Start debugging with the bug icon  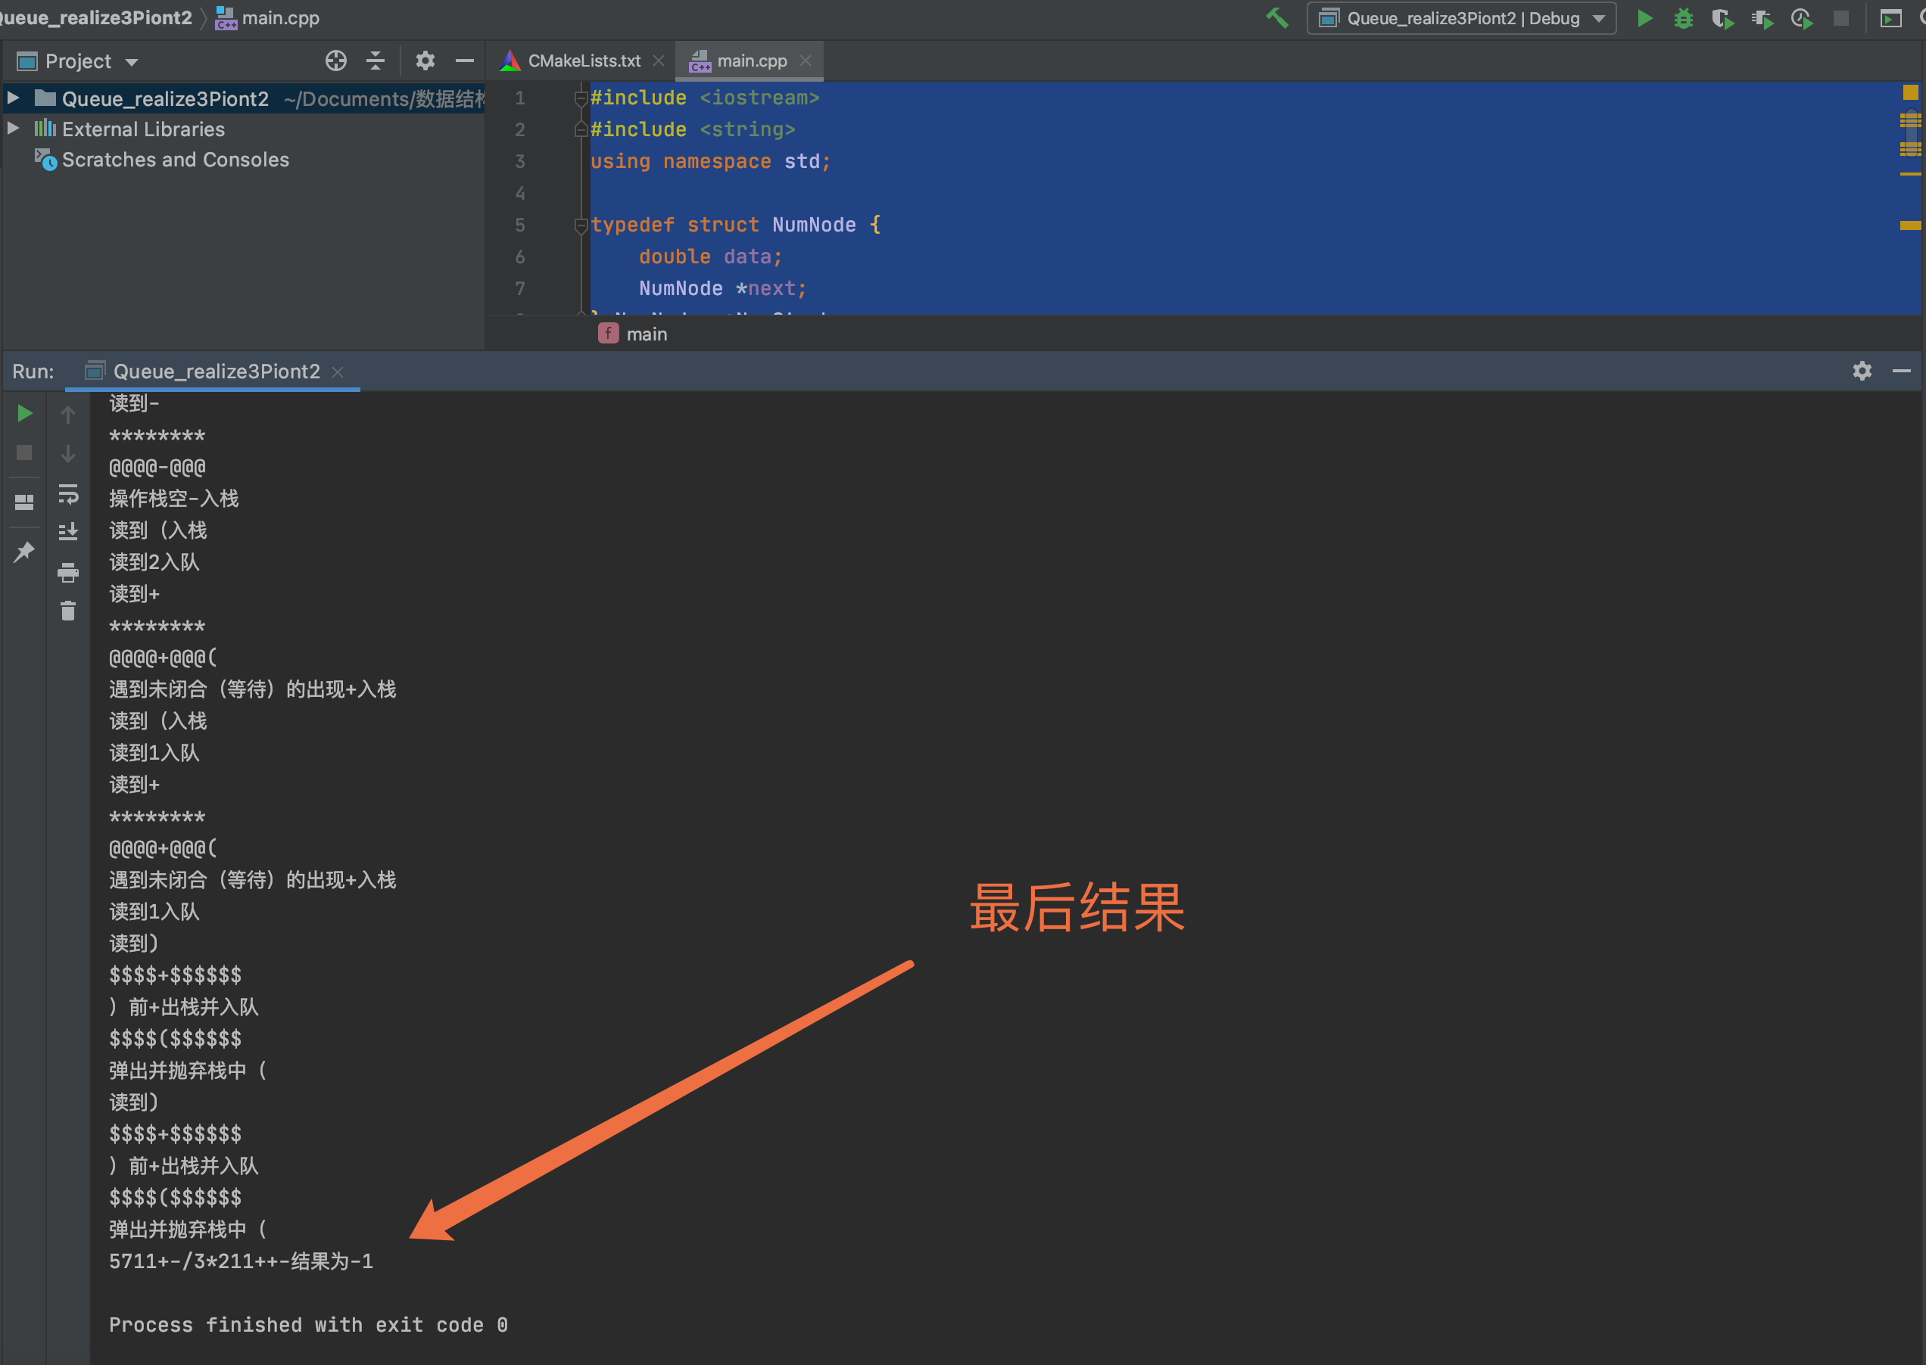[1682, 17]
